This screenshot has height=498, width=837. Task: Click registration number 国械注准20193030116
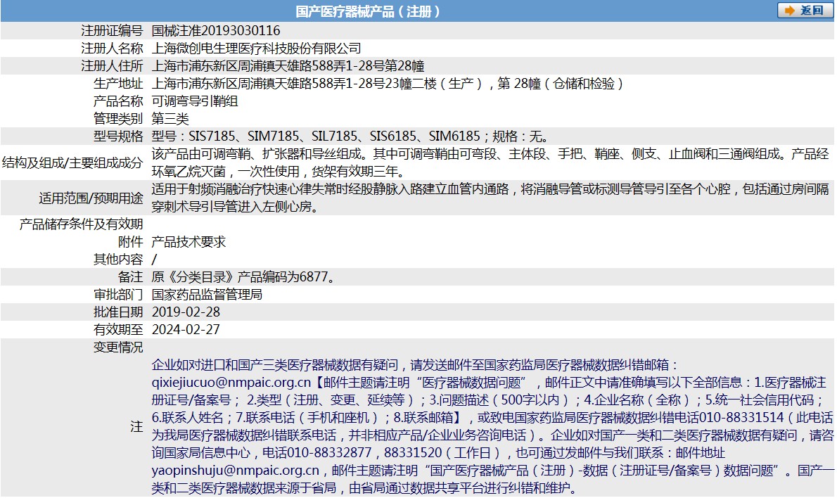216,31
